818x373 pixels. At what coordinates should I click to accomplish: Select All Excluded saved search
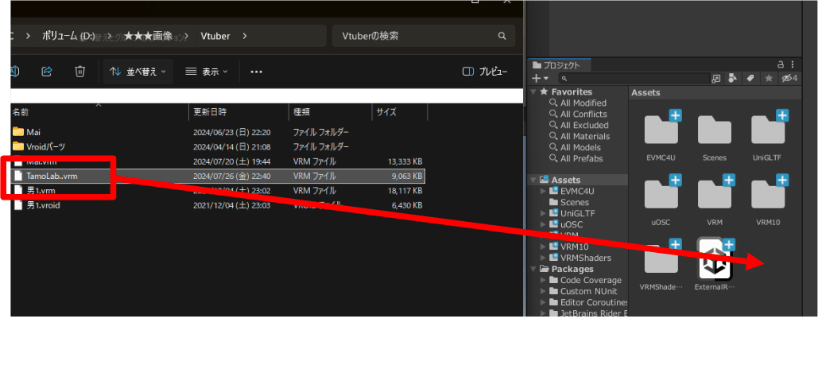click(584, 125)
